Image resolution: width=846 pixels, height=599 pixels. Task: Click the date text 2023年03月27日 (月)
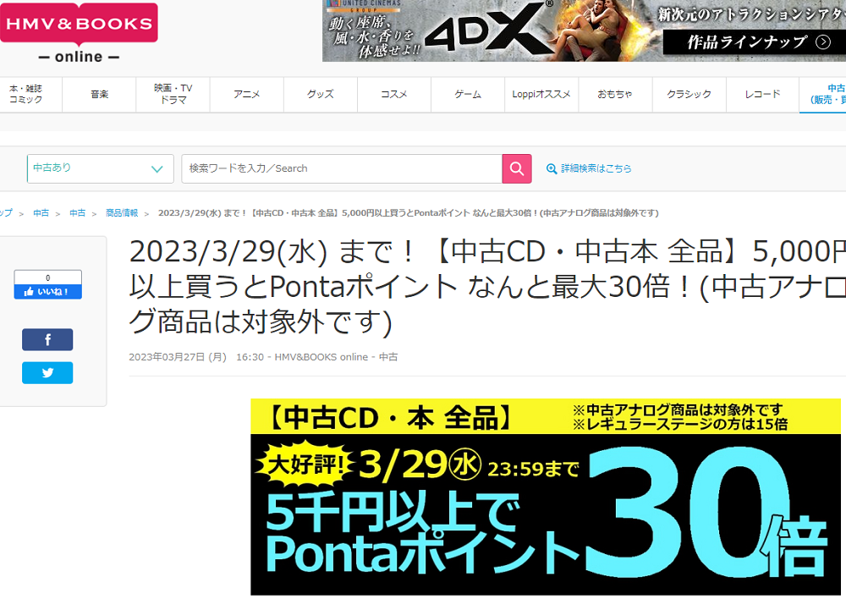[178, 357]
